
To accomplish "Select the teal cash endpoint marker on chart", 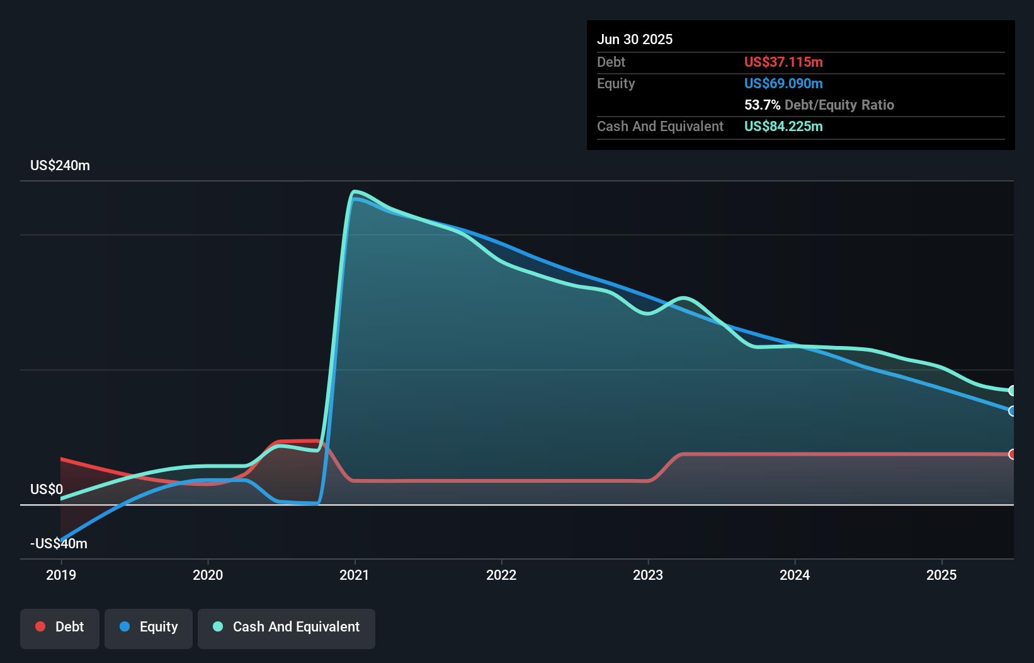I will pos(1013,390).
